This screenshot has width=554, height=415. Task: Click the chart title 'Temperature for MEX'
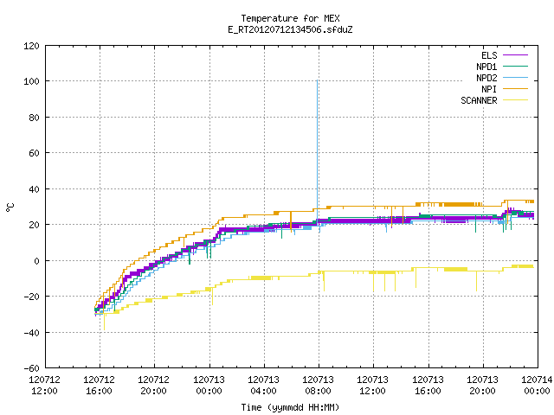click(x=290, y=18)
